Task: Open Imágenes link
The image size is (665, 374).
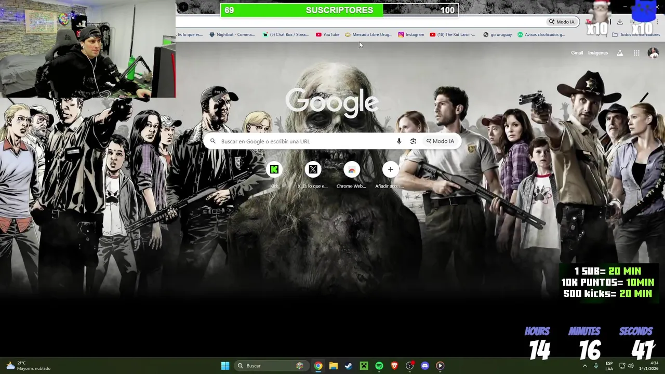Action: click(598, 53)
